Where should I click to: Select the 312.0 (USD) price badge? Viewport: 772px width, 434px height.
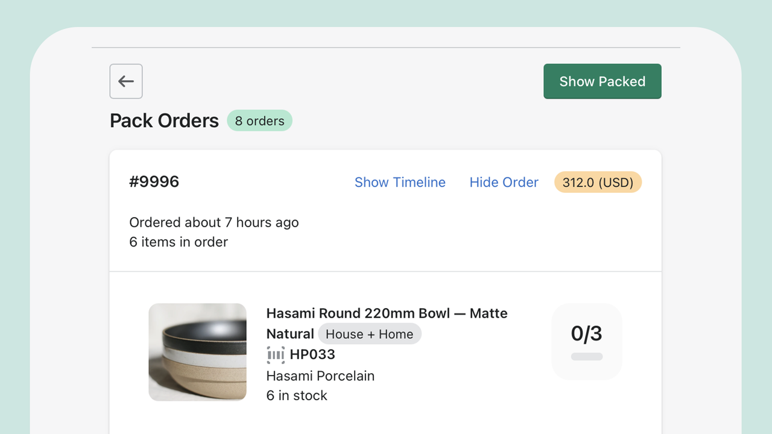598,182
